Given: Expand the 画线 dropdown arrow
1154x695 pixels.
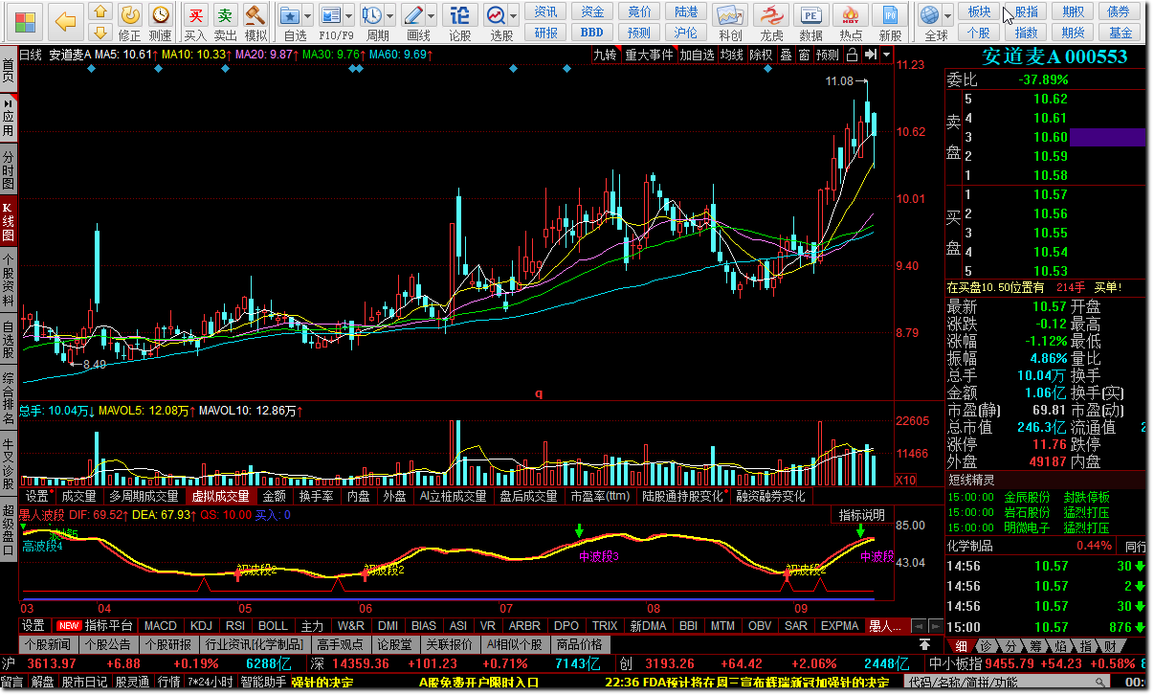Looking at the screenshot, I should click(x=431, y=16).
